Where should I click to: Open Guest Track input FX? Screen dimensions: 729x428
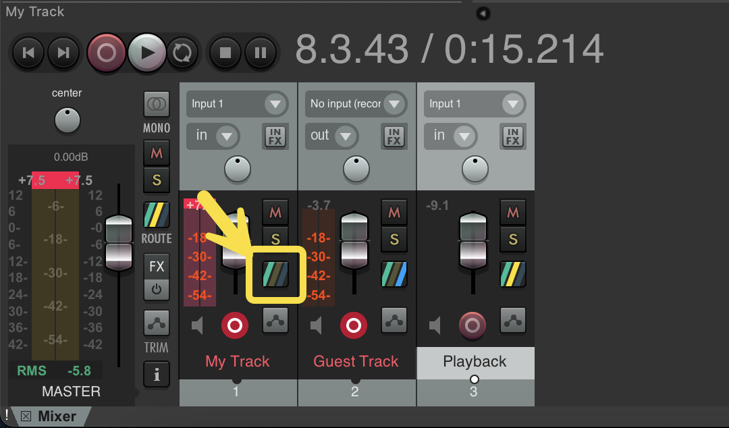[x=394, y=136]
